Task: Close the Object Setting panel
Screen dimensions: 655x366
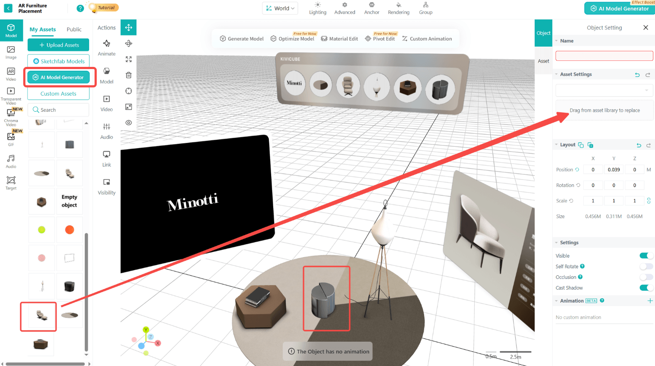Action: (645, 28)
